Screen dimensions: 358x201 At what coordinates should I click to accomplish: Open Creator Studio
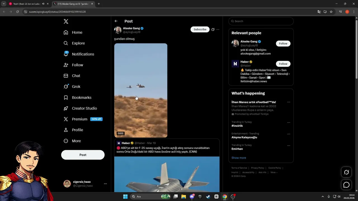80,108
